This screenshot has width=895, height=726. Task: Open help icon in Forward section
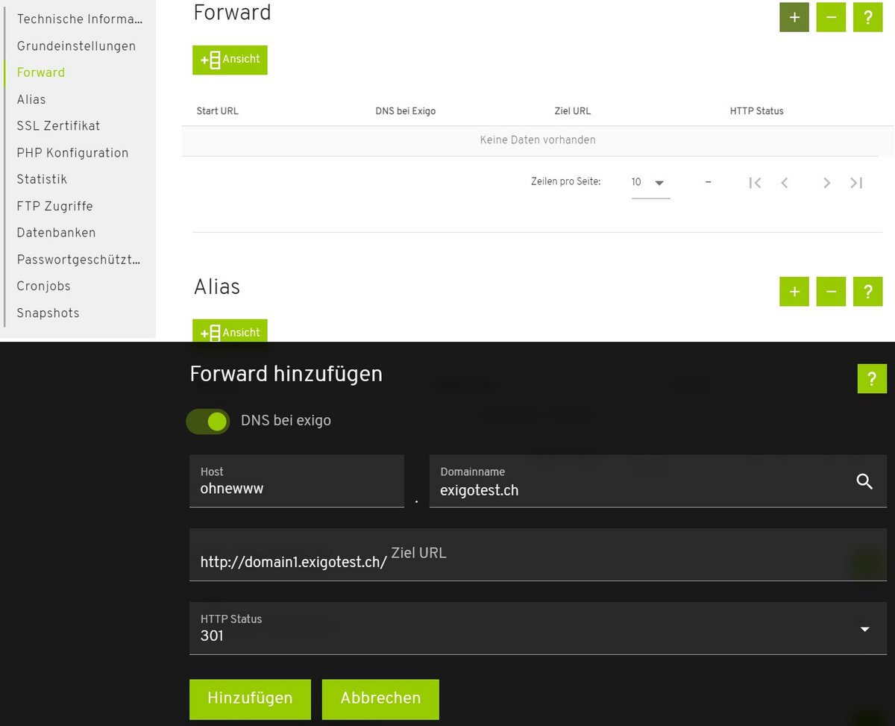tap(867, 17)
